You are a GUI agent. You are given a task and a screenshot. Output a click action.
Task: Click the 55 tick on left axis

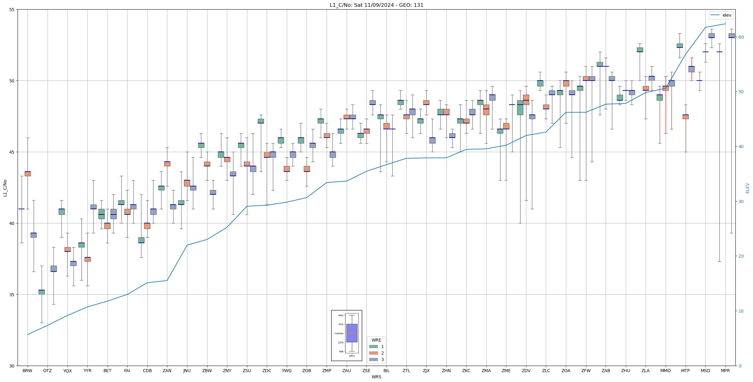point(12,10)
